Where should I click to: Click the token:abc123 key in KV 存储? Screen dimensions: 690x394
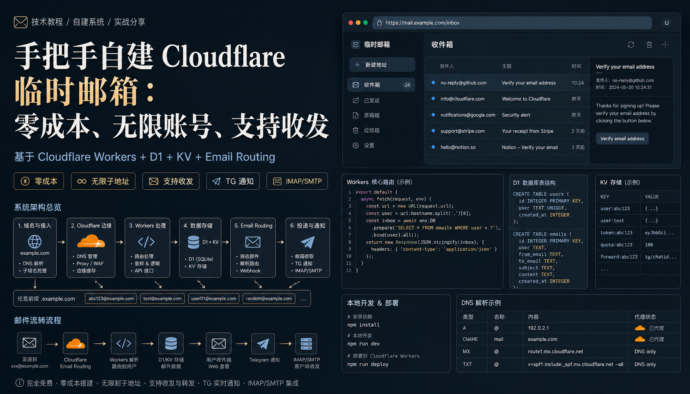(x=616, y=233)
